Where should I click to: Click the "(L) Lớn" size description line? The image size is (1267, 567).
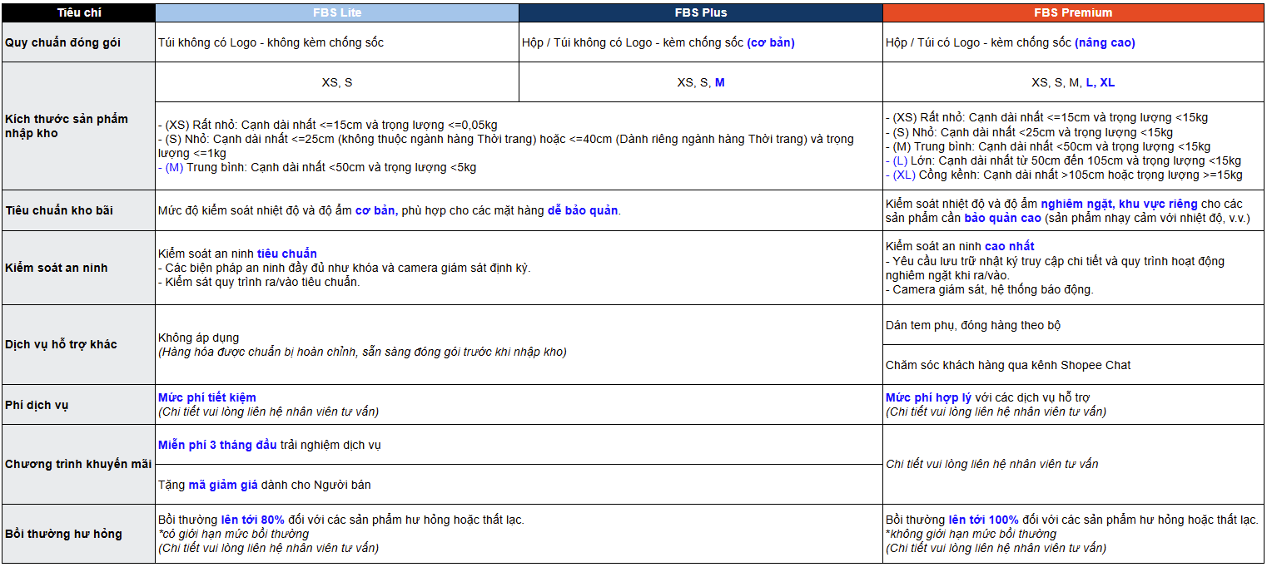[1063, 160]
